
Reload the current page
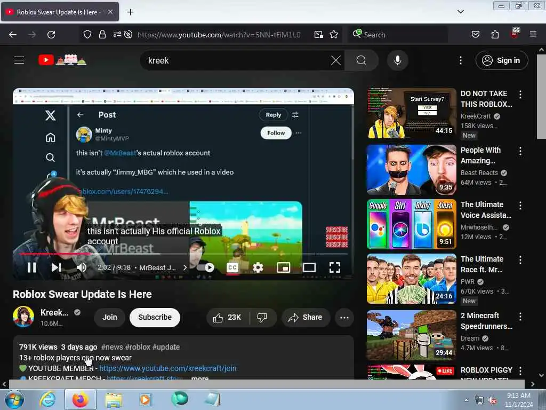[51, 35]
